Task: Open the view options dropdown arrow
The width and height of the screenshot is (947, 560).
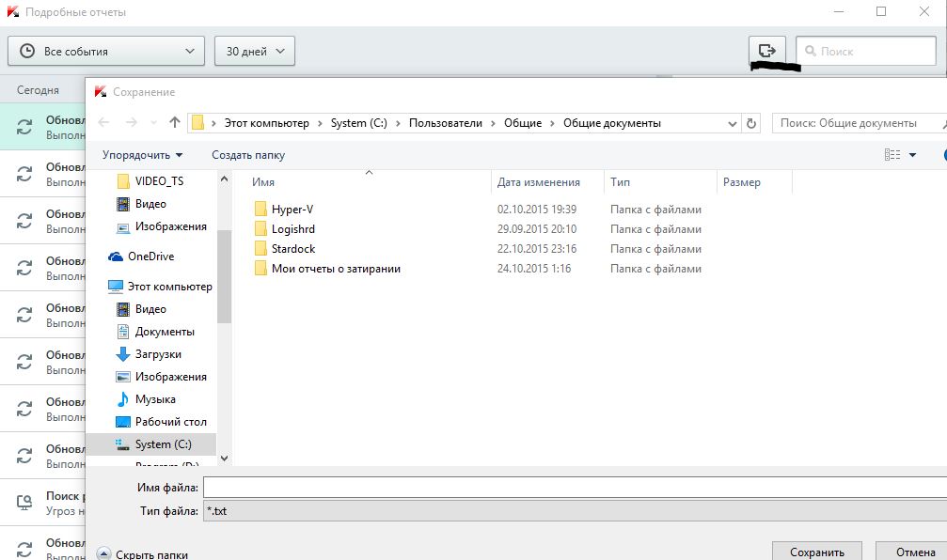Action: tap(912, 155)
